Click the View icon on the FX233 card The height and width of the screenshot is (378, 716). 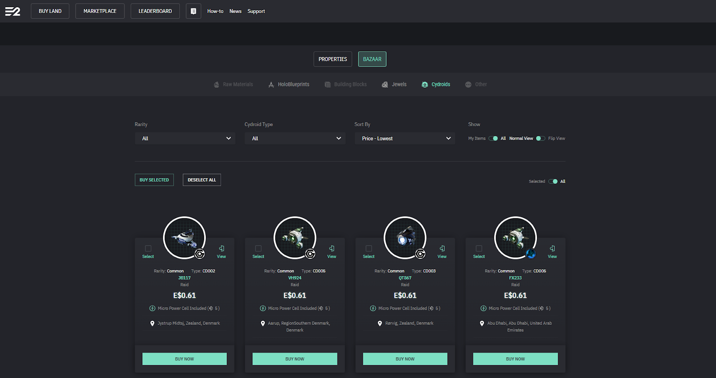coord(552,249)
